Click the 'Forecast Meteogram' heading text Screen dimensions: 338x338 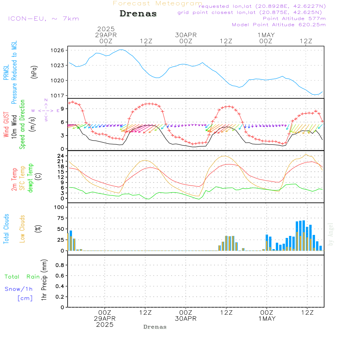pyautogui.click(x=158, y=3)
